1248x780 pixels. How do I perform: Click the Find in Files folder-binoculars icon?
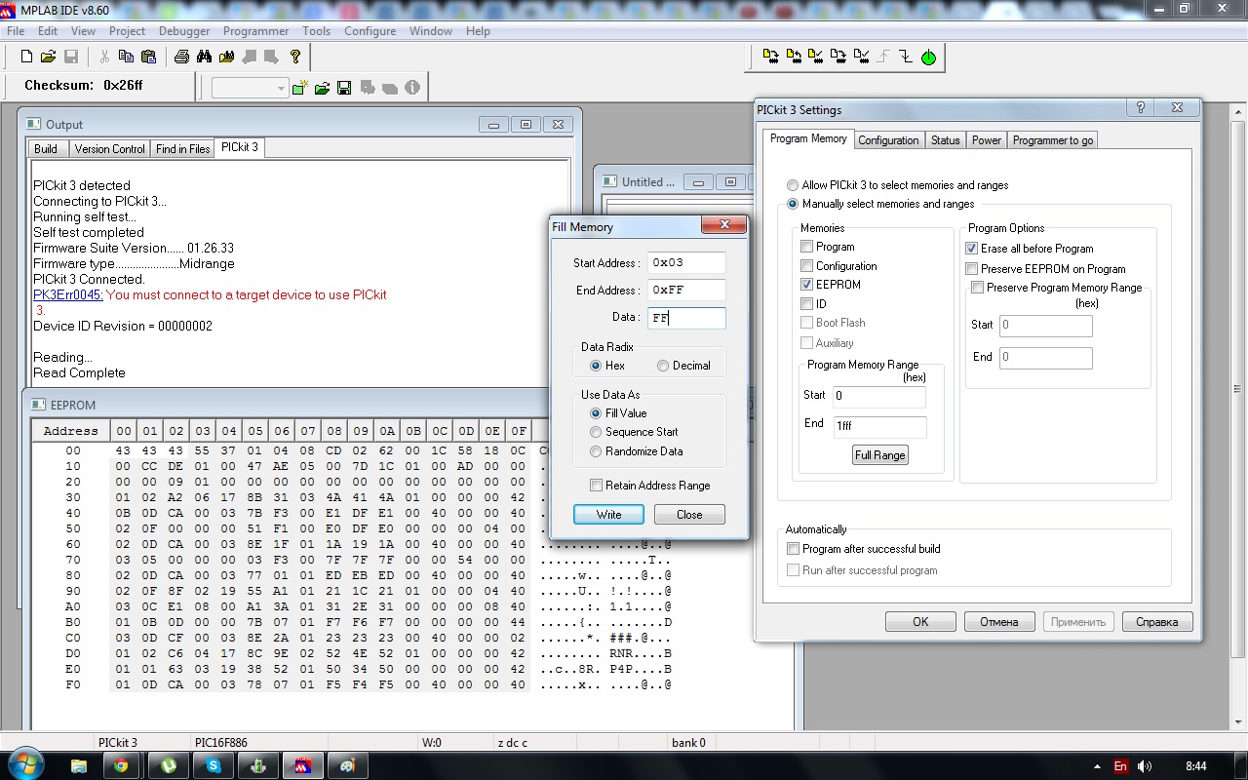pos(227,57)
